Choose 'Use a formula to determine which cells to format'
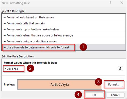The image size is (127, 99). (63, 47)
